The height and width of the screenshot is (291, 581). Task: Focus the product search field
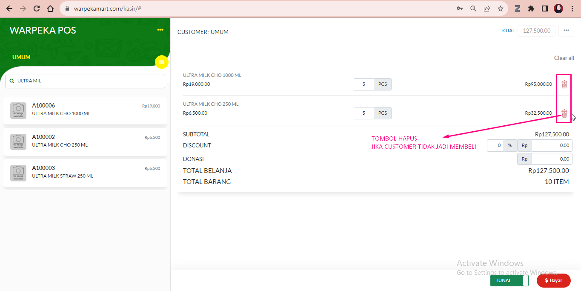coord(85,81)
